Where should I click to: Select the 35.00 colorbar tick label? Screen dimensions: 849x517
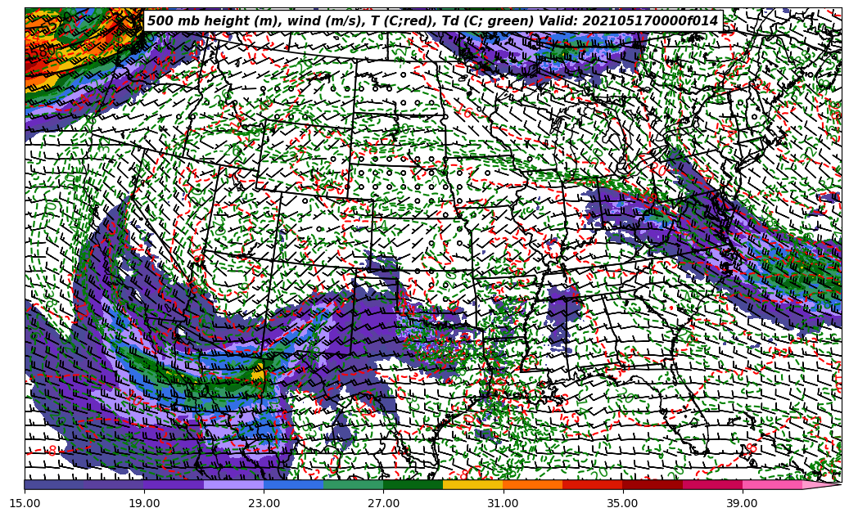(622, 503)
